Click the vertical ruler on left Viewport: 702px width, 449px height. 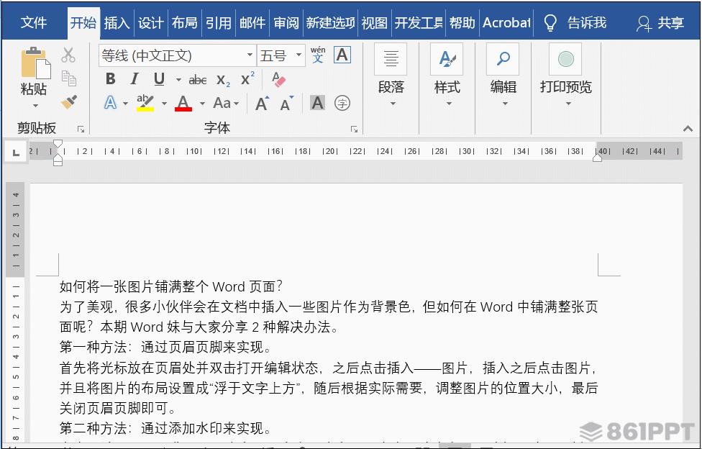pos(16,312)
